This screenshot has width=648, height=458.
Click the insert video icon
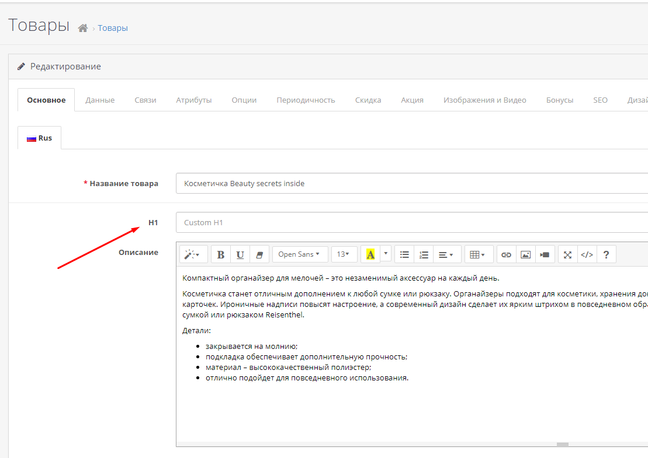[545, 254]
